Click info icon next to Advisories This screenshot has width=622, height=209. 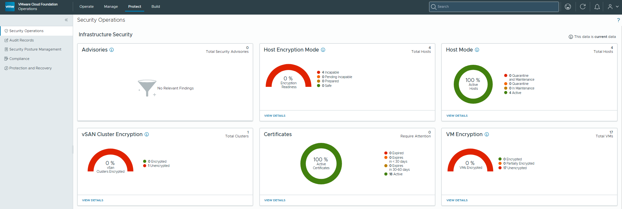point(112,50)
